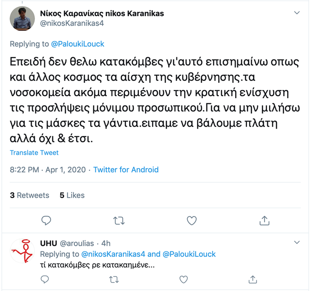
Task: Like UHU's reply tweet
Action: [x=183, y=279]
